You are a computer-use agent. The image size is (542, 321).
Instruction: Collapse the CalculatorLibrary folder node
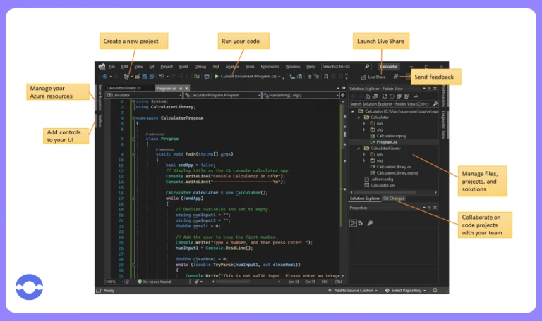359,149
